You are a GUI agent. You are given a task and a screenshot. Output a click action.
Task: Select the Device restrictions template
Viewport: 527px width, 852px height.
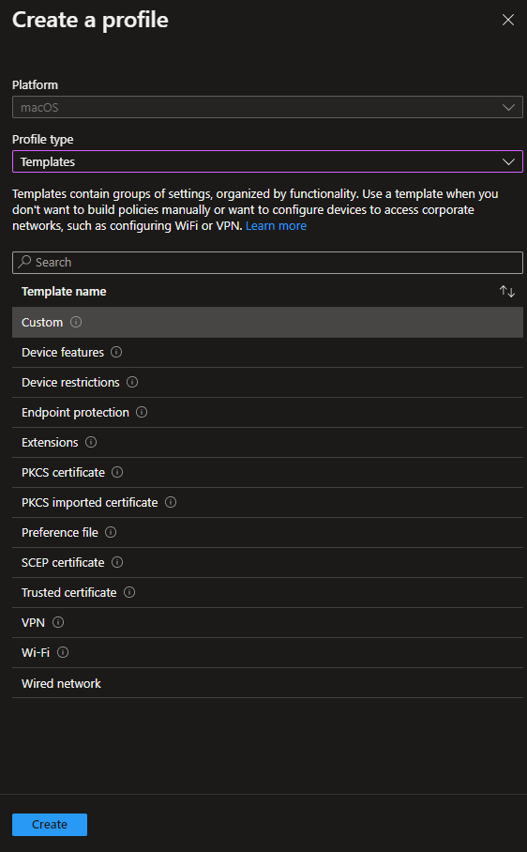pos(267,383)
